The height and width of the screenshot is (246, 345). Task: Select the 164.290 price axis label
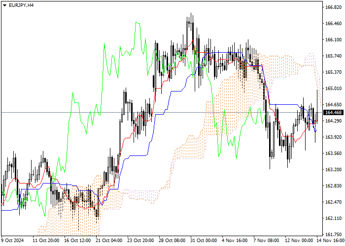click(x=333, y=121)
